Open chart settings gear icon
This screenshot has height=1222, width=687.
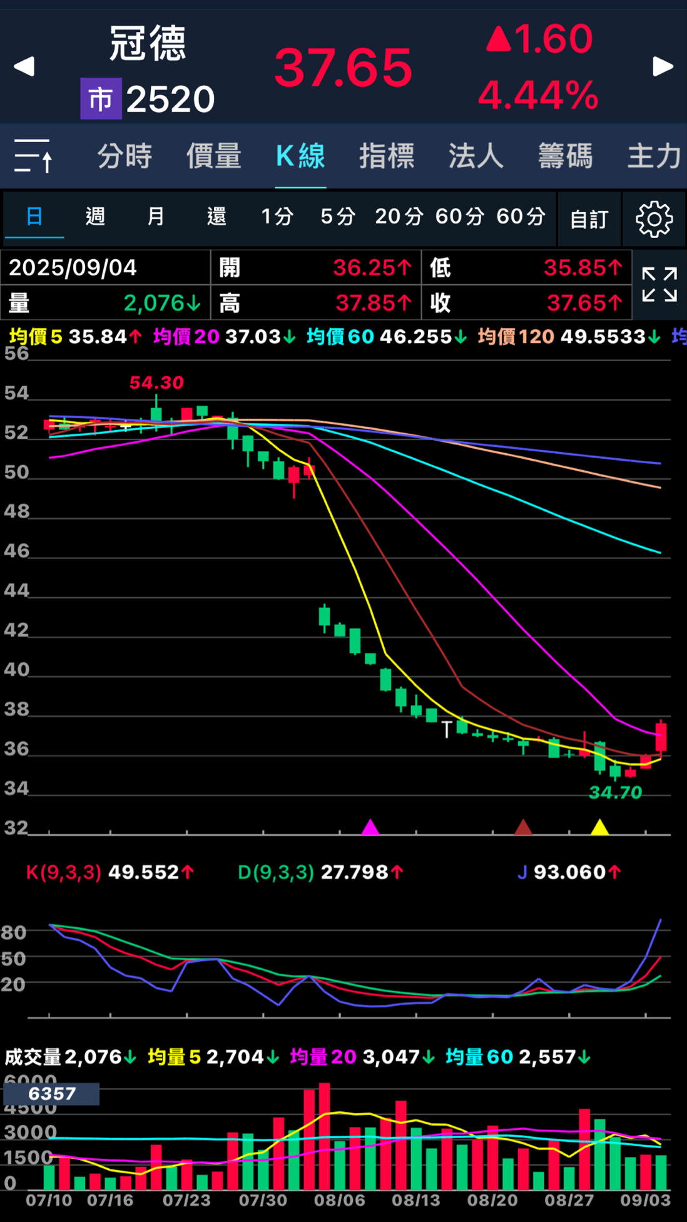pos(654,219)
